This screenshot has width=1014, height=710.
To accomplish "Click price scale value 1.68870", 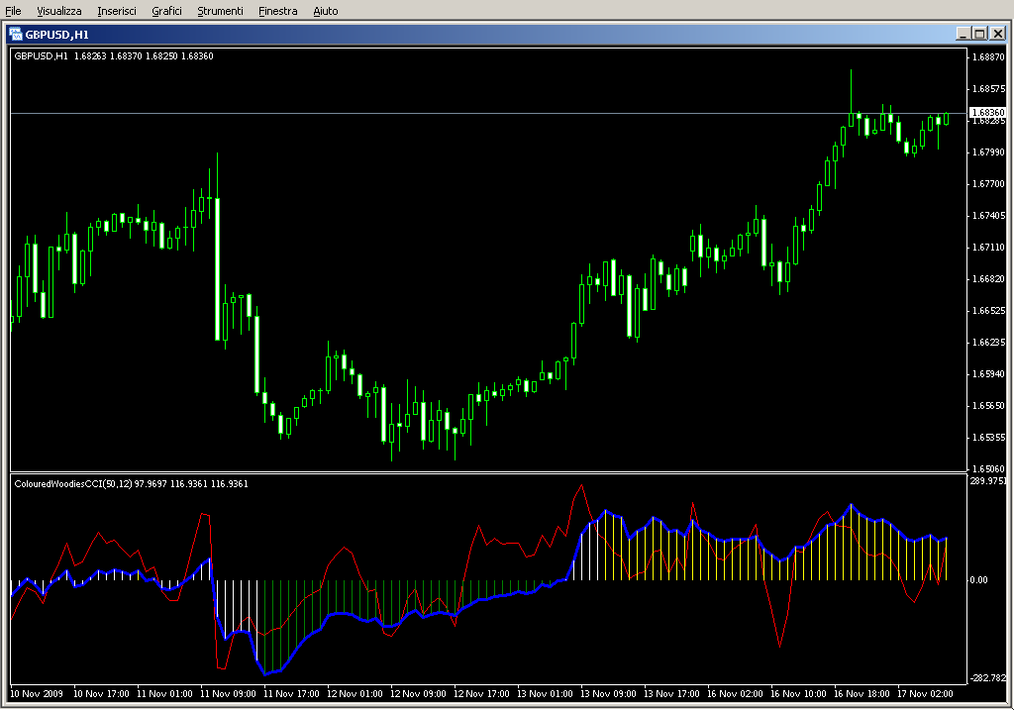I will point(989,56).
